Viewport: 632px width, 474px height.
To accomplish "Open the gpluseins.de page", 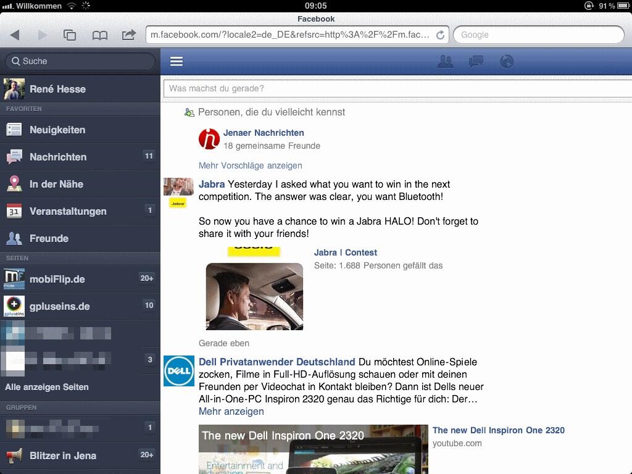I will click(80, 306).
